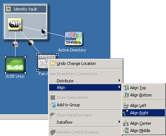Choose Align Center from submenu

[144, 123]
